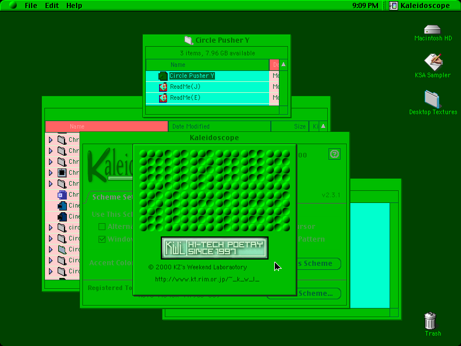This screenshot has width=461, height=346.
Task: Click the Kaleidoscope window title bar
Action: [214, 138]
